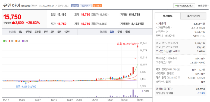Click the calendar icon beside 2022.02.14

tap(40, 6)
